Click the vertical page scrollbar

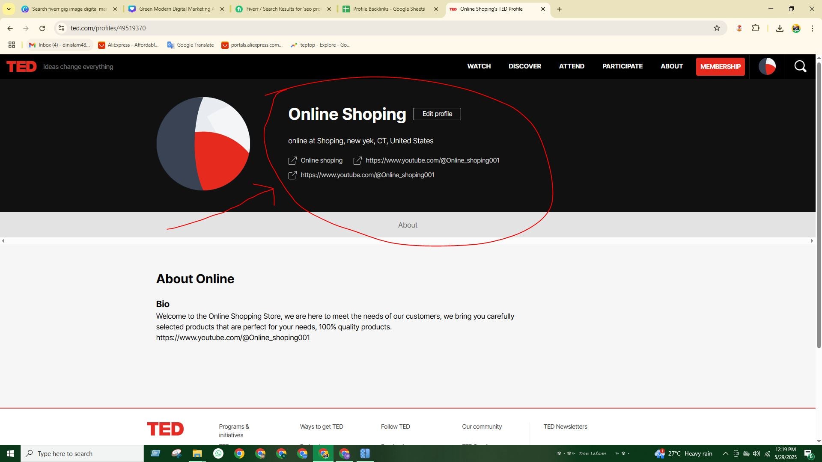coord(819,205)
